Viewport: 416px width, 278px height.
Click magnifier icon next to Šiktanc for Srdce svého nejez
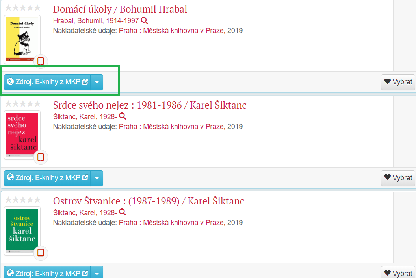[122, 116]
